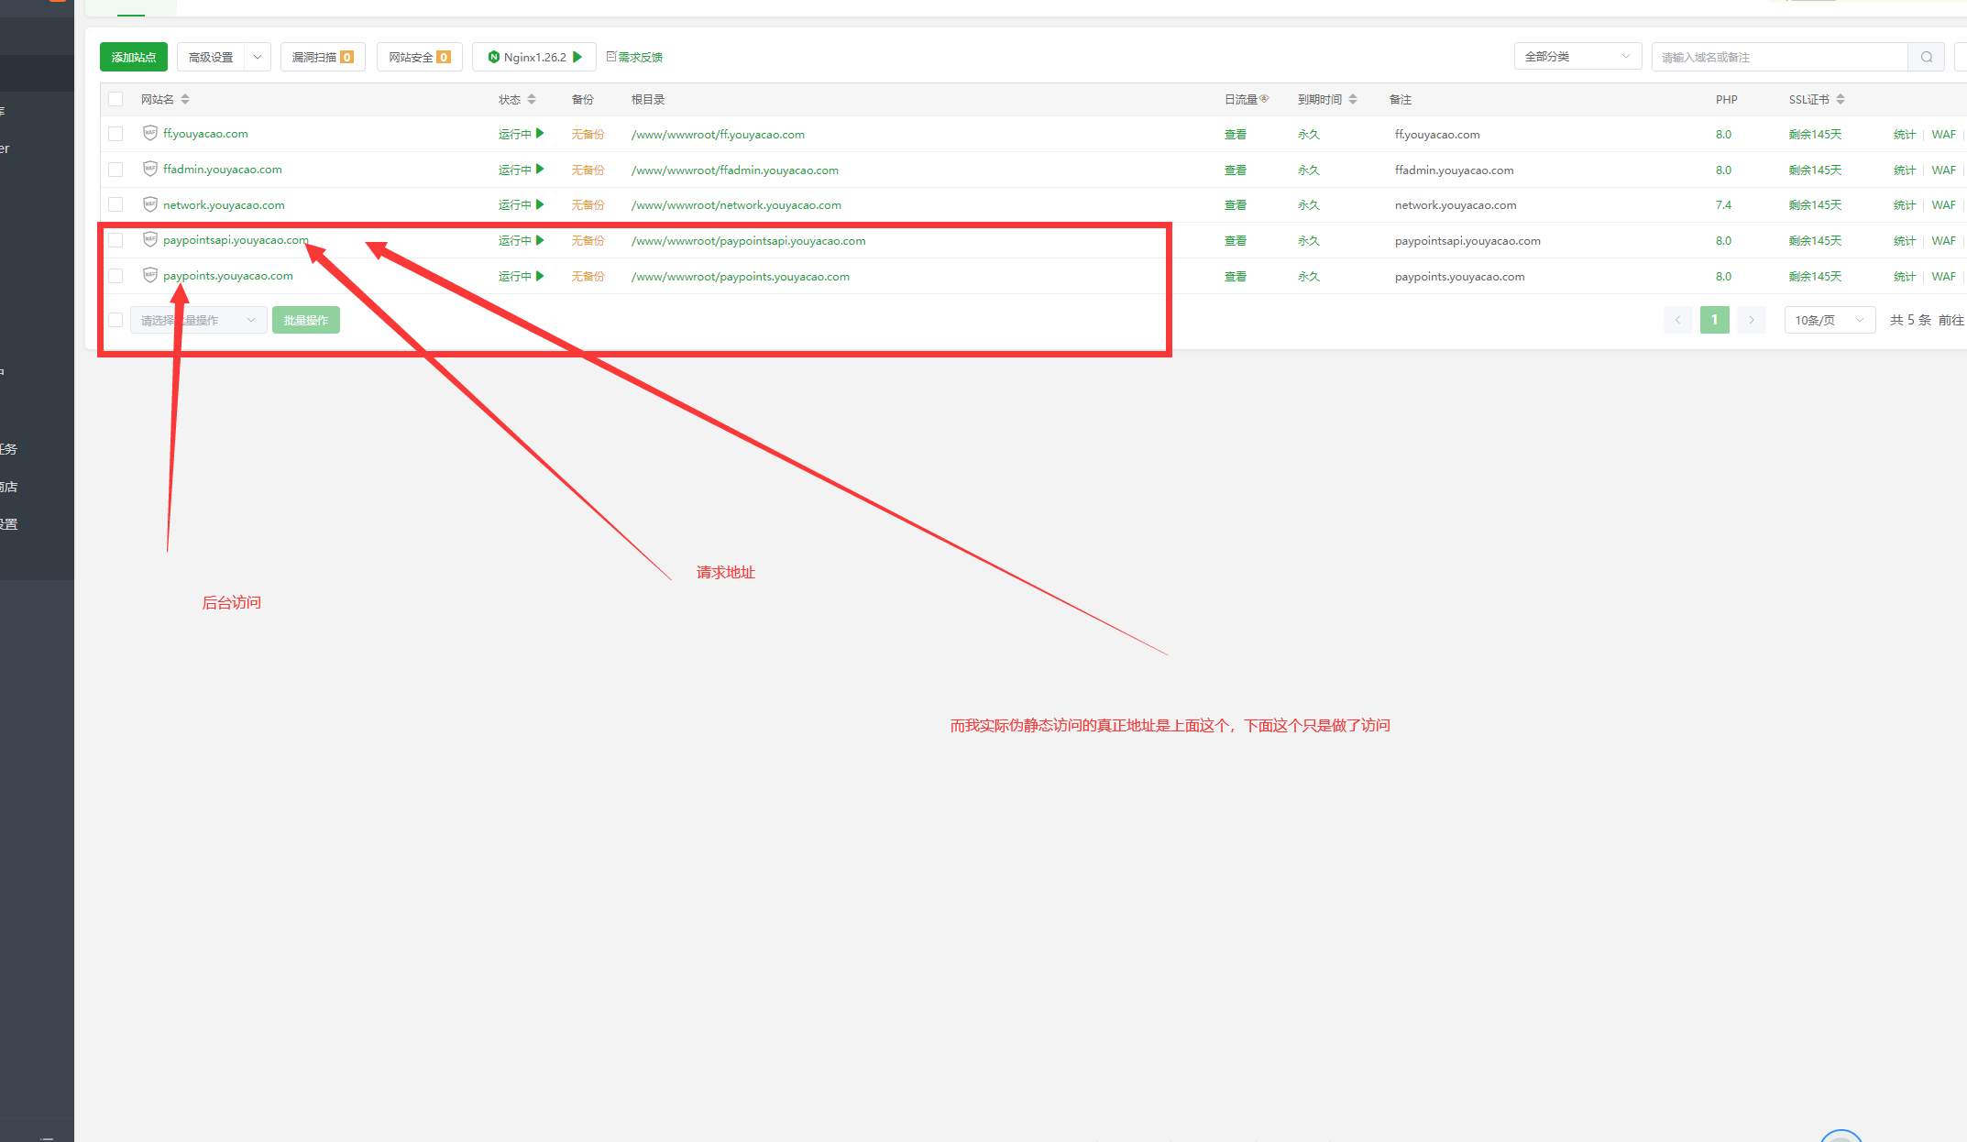Click 统计 link for ff.youyacao.com row
This screenshot has height=1142, width=1967.
click(x=1905, y=134)
